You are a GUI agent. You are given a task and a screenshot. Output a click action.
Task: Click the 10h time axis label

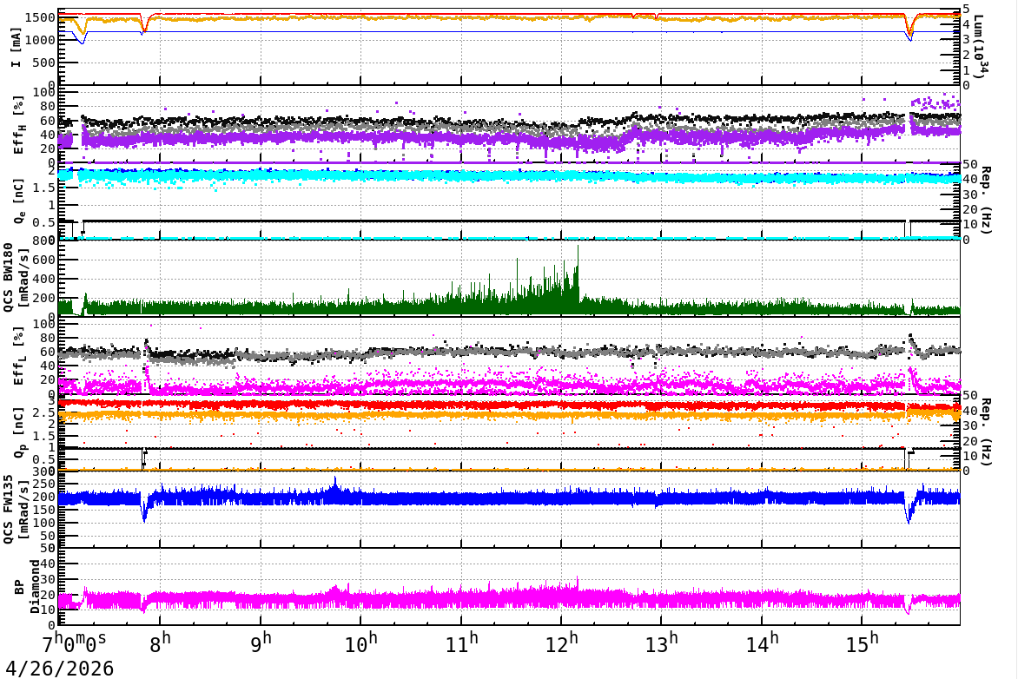tap(361, 643)
